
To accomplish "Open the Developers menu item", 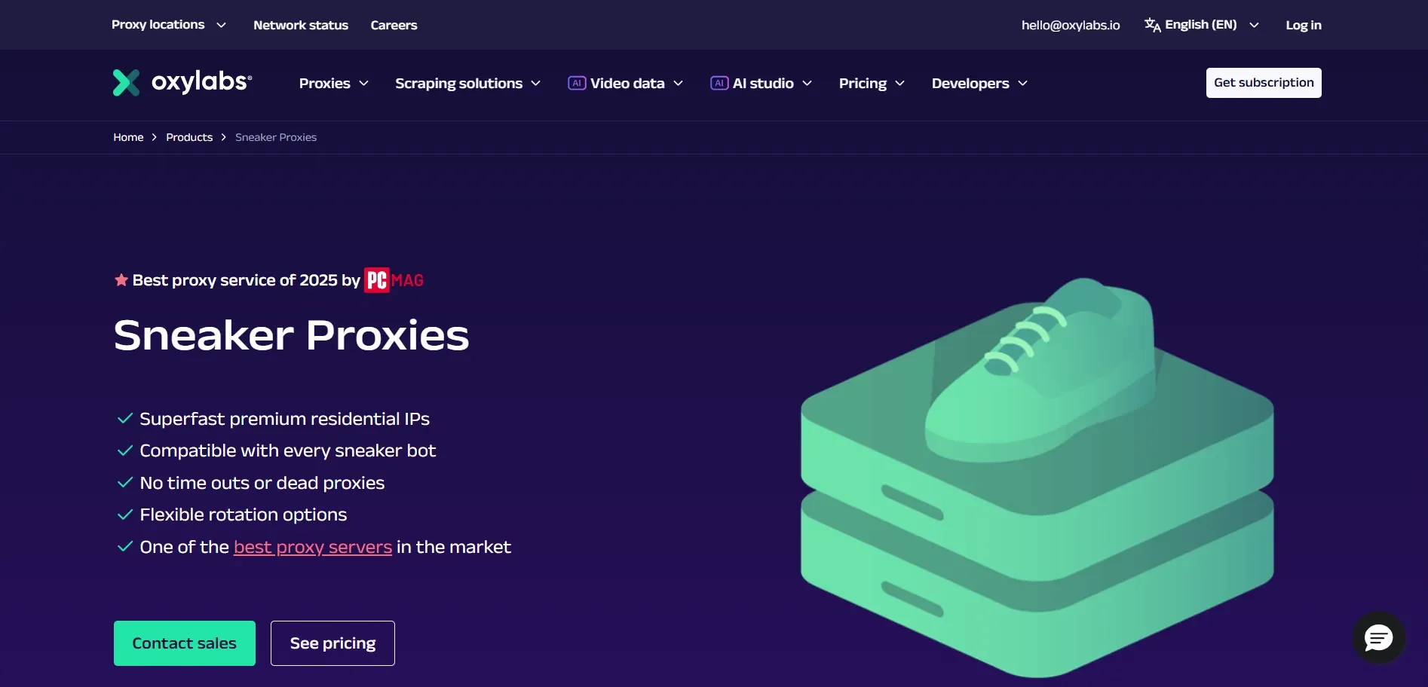I will click(x=970, y=83).
